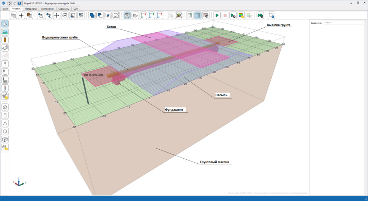
Task: Click the third axis projection view icon
Action: coord(159,15)
